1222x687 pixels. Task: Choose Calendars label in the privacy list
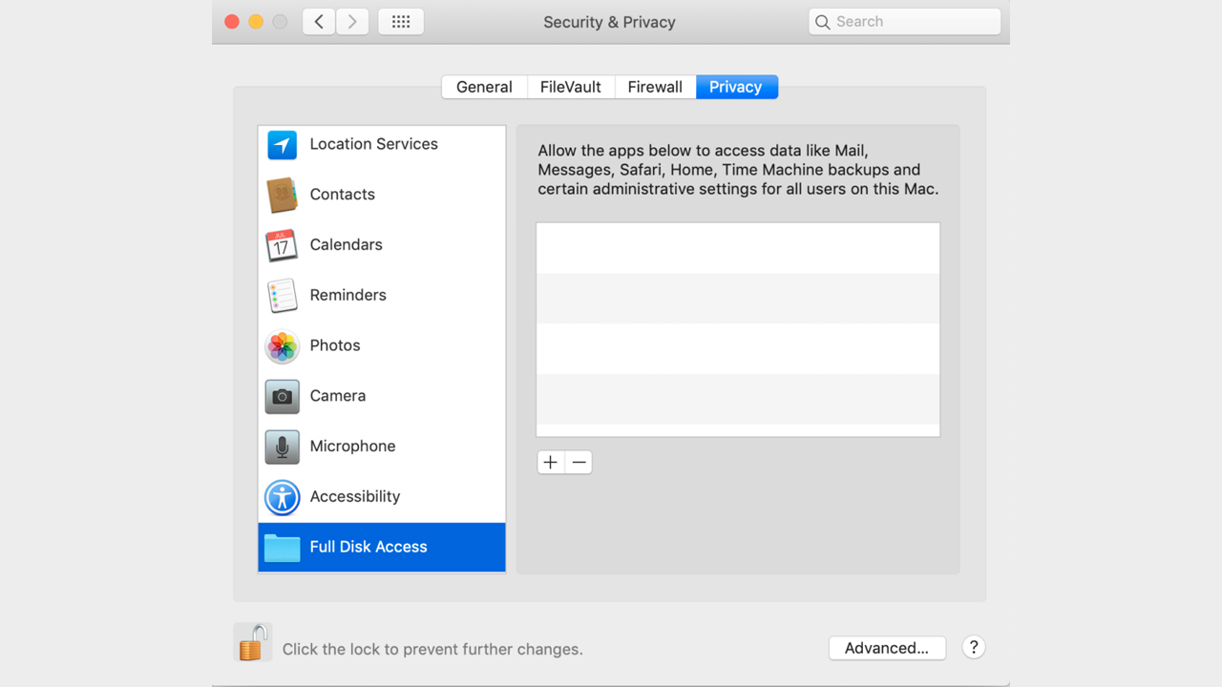347,245
